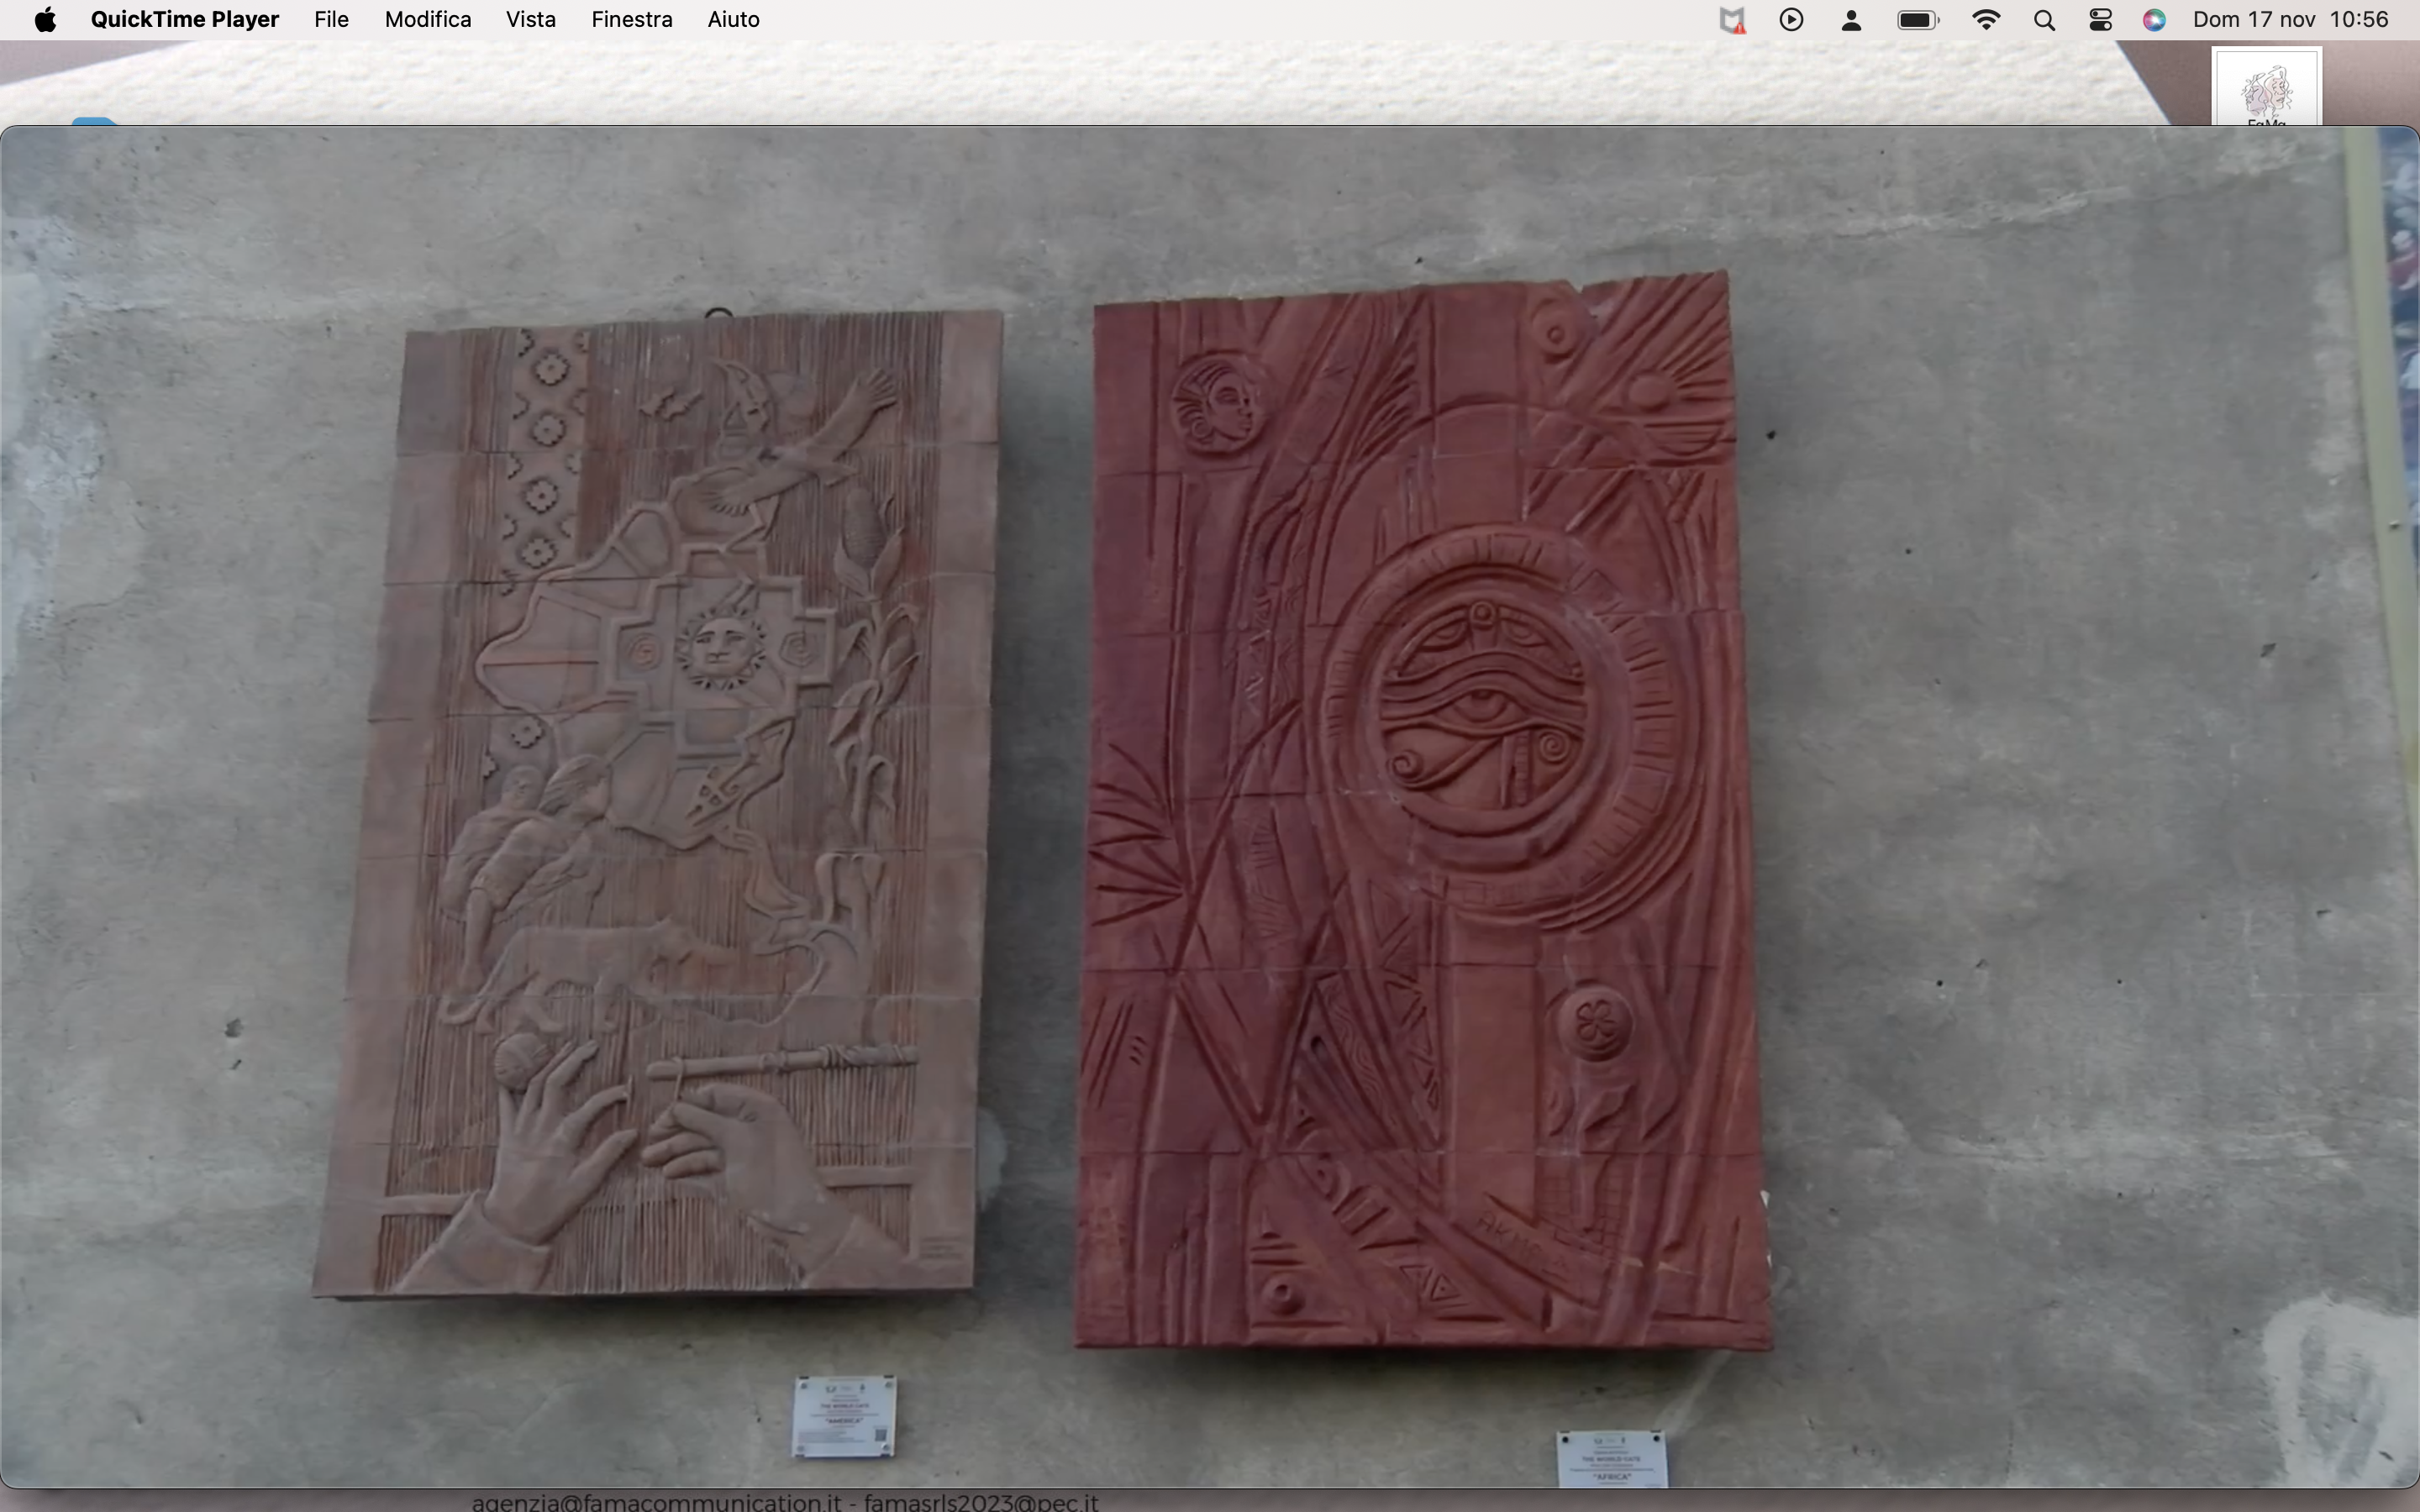Open the Wi-Fi menu
The width and height of the screenshot is (2420, 1512).
pos(1986,20)
